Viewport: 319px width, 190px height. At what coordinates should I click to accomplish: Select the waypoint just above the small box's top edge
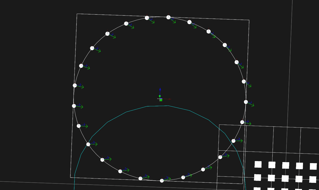(x=242, y=122)
